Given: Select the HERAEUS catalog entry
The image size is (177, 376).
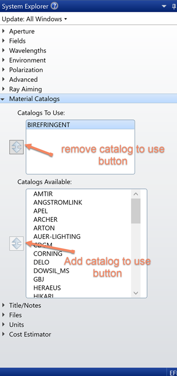Looking at the screenshot, I should click(x=47, y=287).
